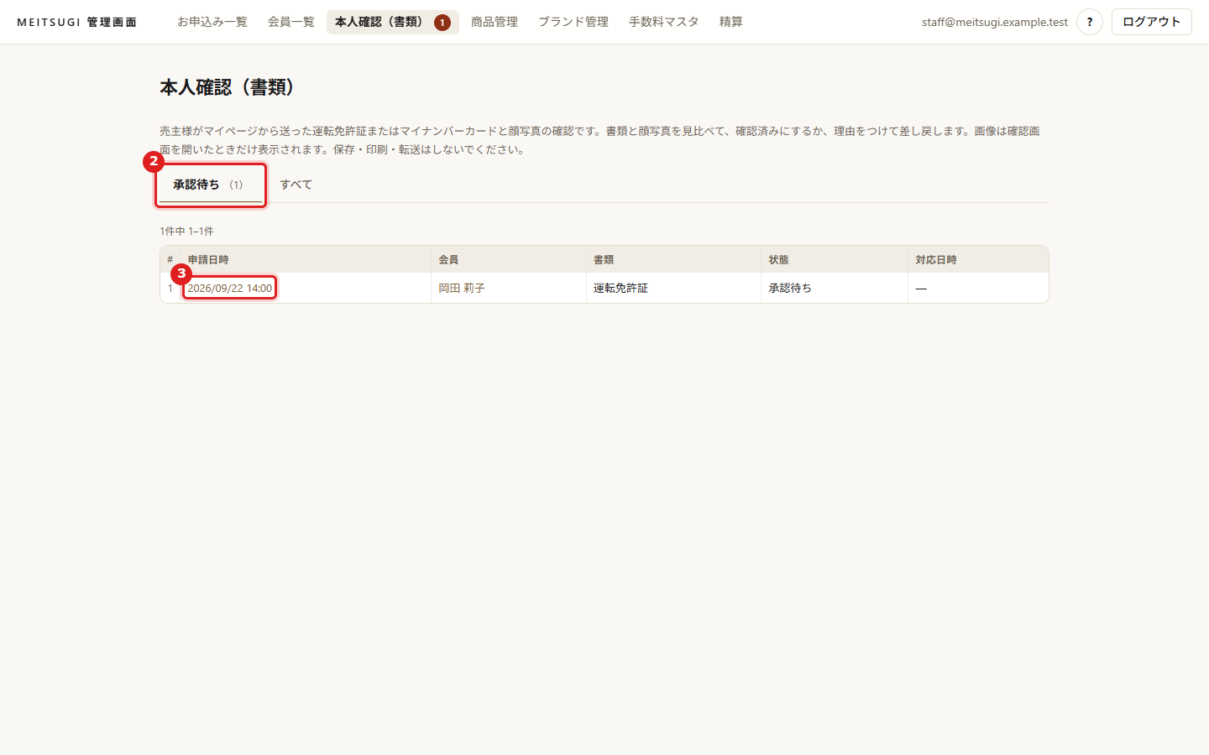Screen dimensions: 1209x755
Task: Click the MEITSUGI 管理画面 logo
Action: click(x=77, y=22)
